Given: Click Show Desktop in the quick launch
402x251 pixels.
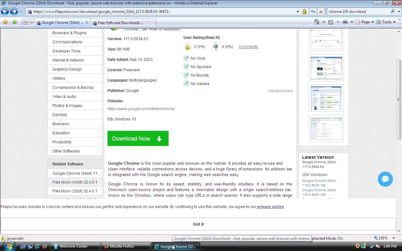Looking at the screenshot, I should click(23, 246).
